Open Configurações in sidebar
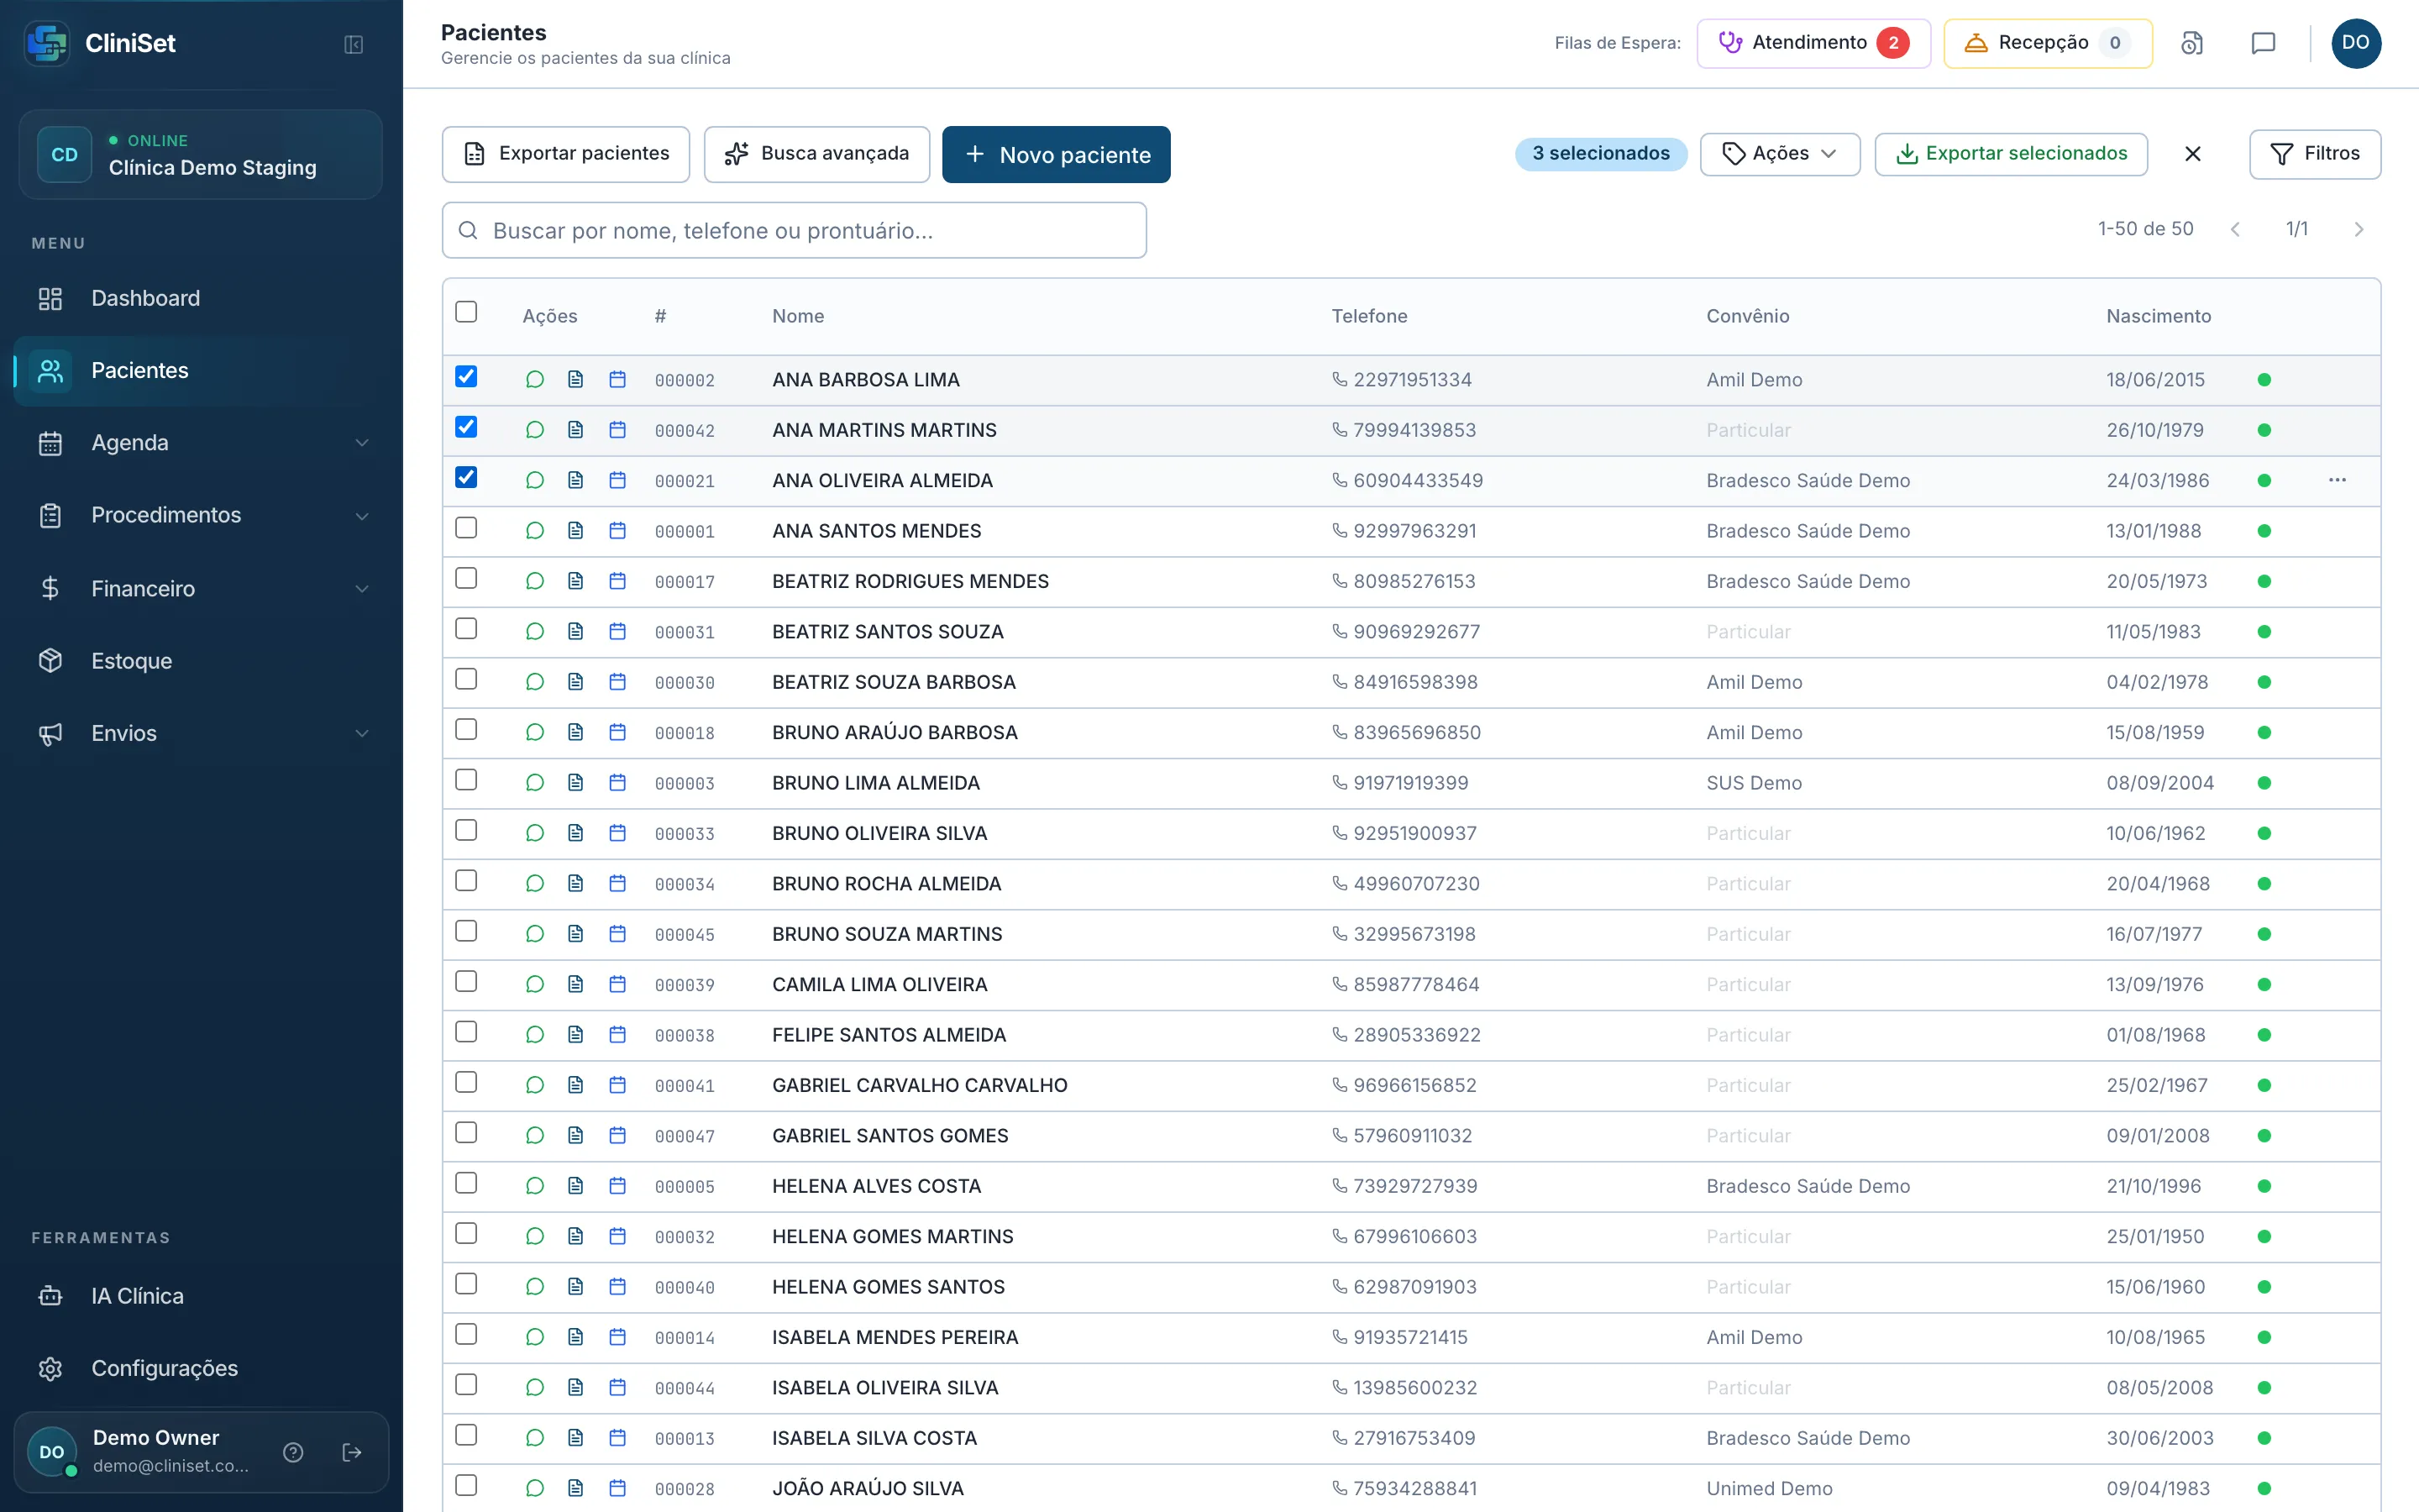The image size is (2419, 1512). click(201, 1369)
